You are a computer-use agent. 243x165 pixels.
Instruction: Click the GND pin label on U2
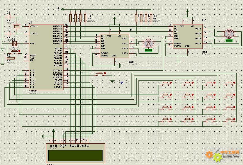tap(187, 46)
